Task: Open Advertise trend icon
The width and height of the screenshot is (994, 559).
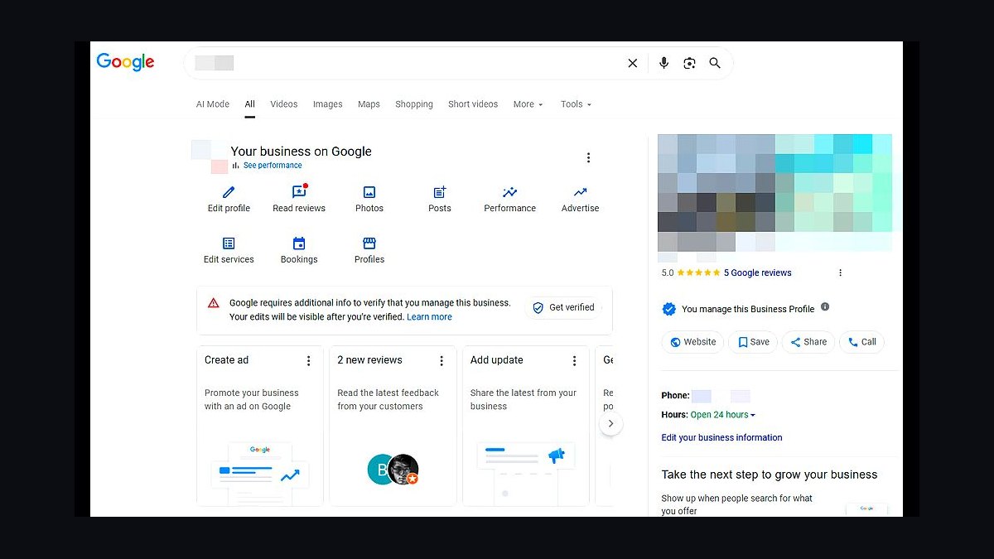Action: (580, 192)
